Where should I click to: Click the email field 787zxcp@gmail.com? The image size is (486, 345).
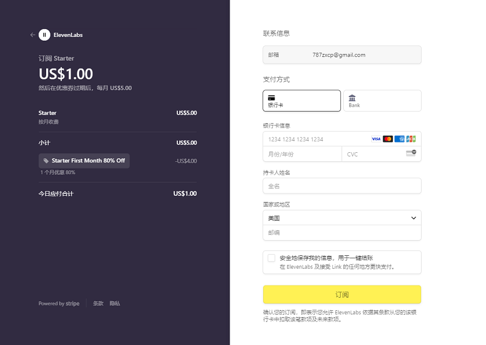click(342, 55)
